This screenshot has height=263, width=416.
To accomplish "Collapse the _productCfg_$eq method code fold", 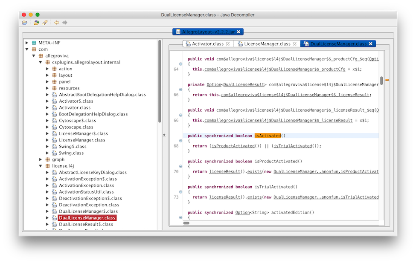I will click(x=180, y=64).
